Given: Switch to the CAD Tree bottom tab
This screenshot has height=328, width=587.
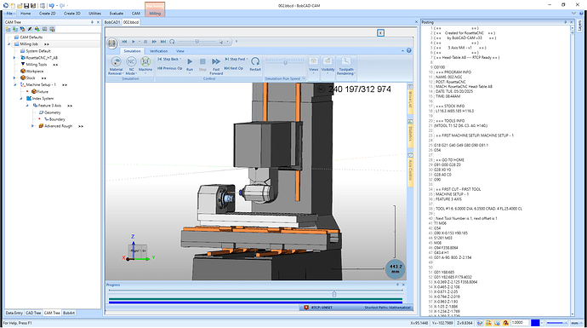Looking at the screenshot, I should [33, 313].
